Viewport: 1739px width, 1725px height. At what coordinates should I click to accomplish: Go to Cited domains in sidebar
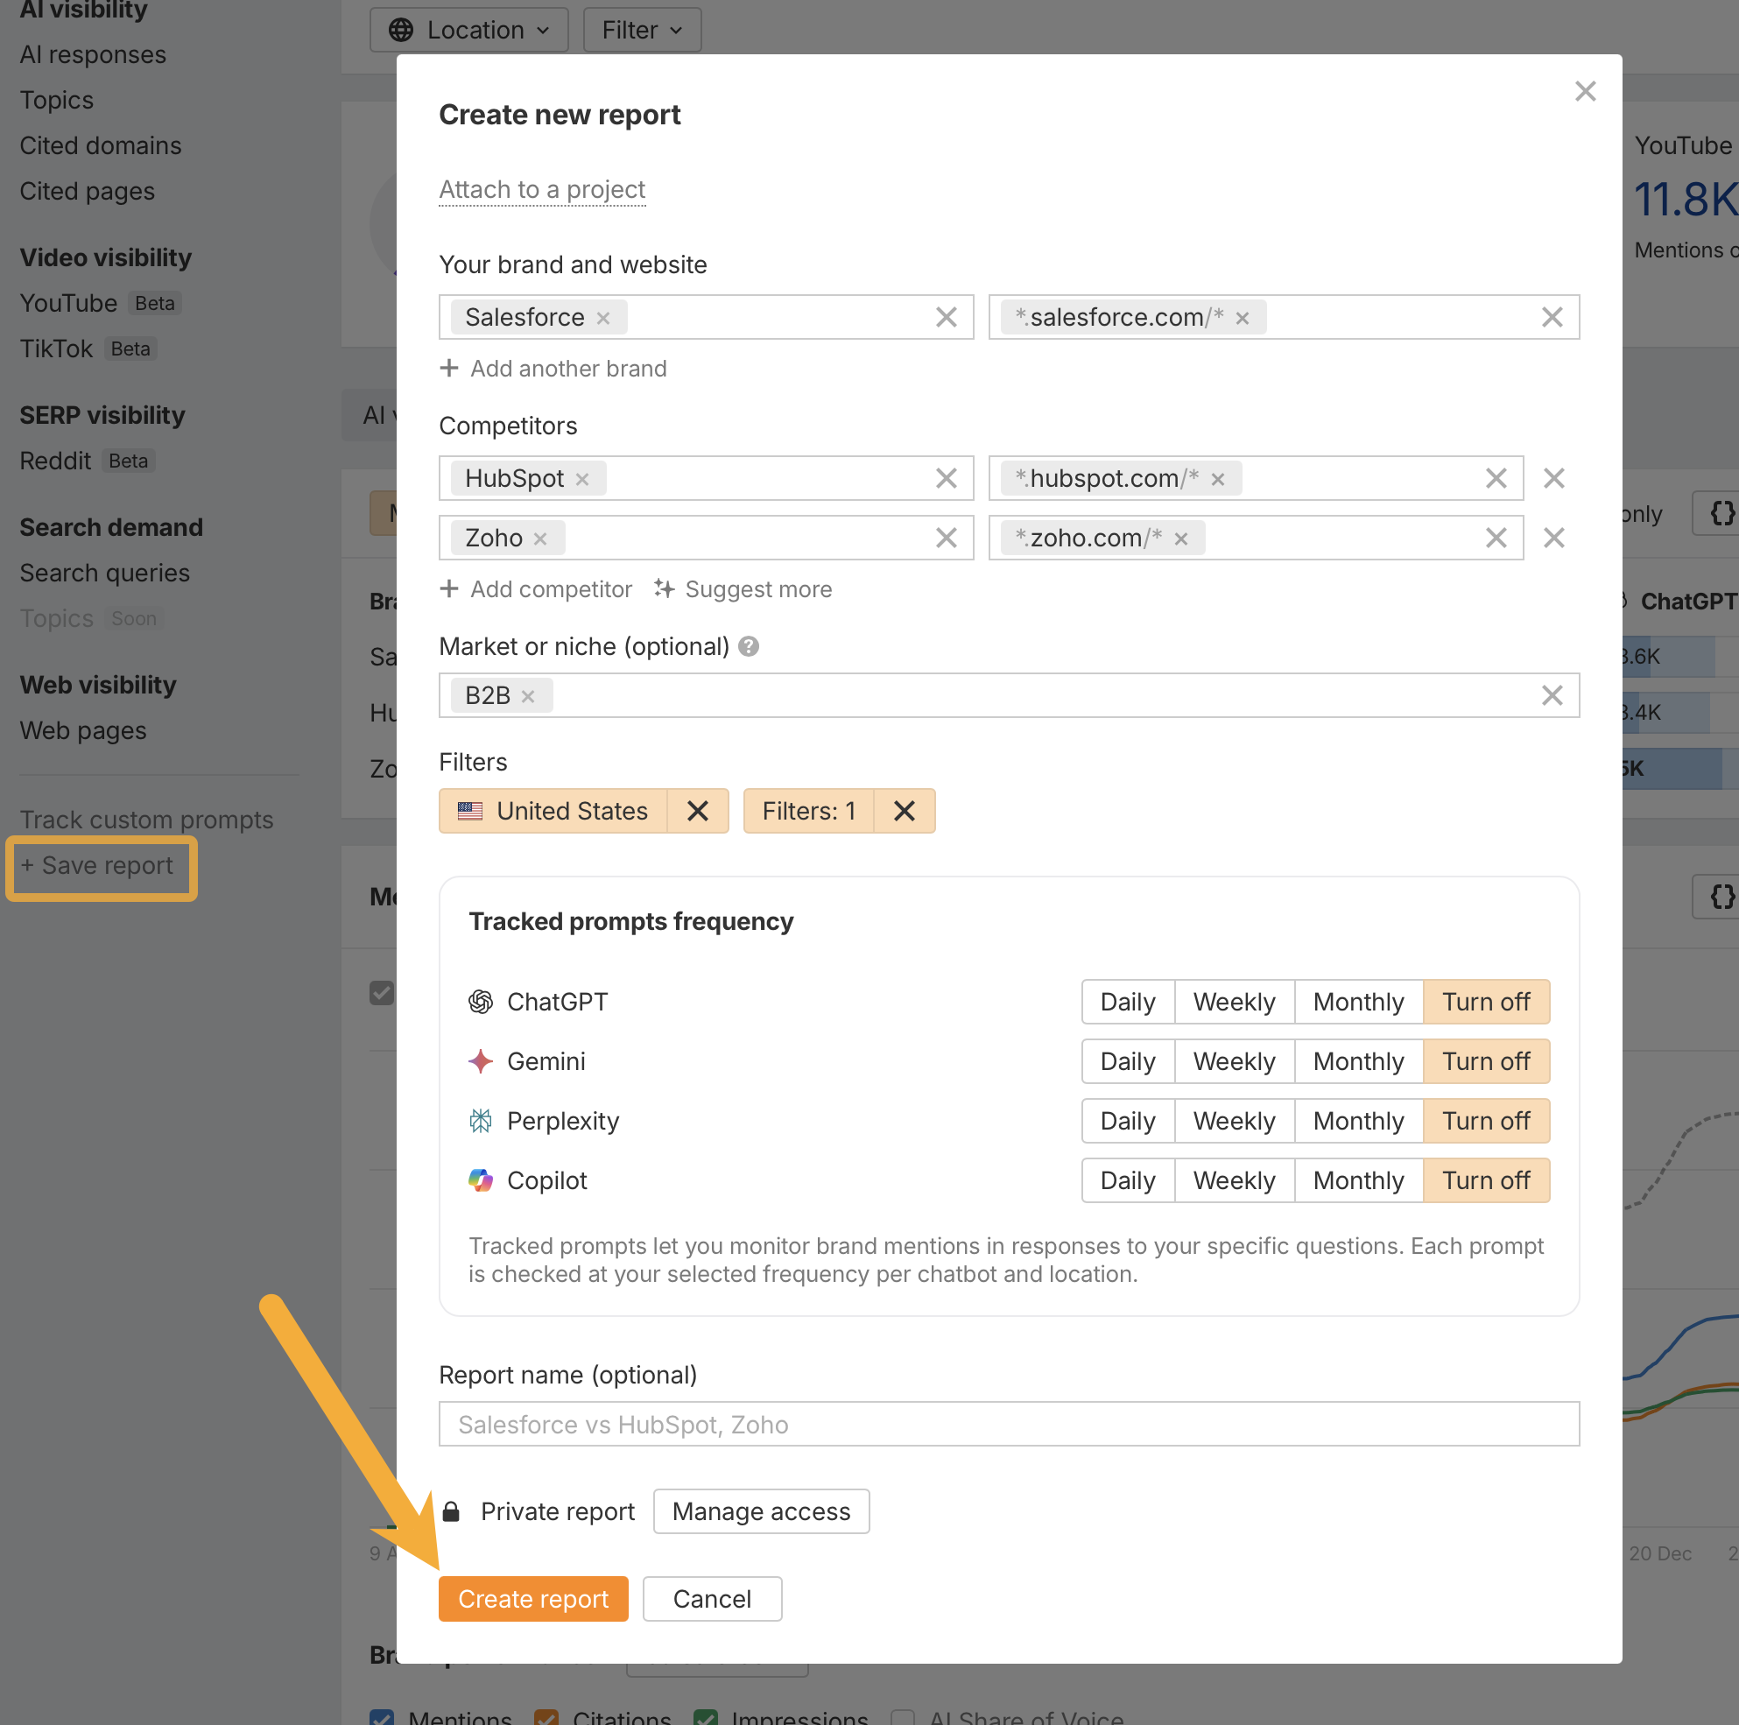[101, 146]
